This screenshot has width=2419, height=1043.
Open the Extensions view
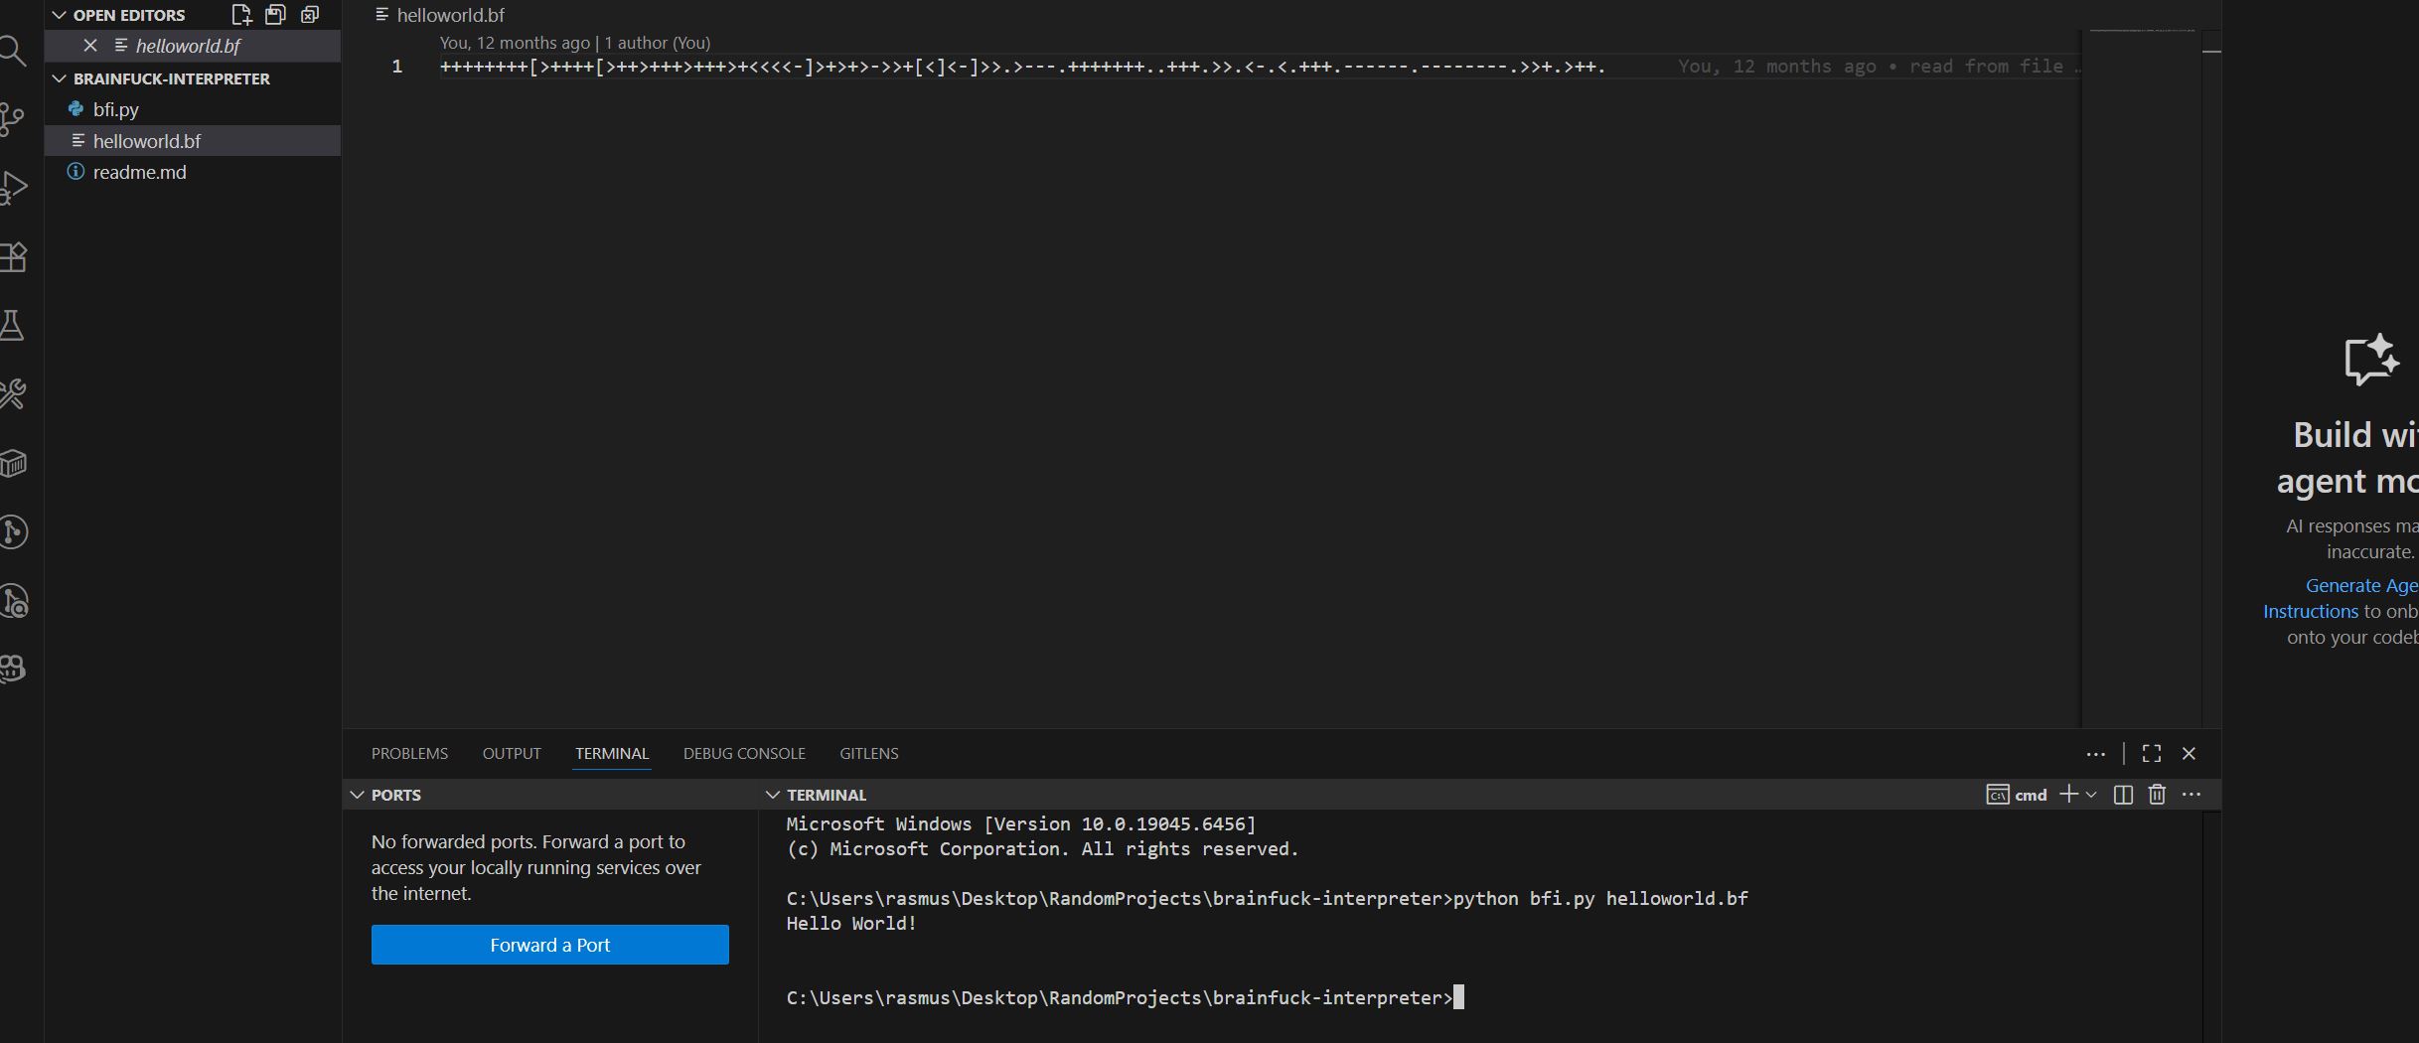(x=12, y=257)
